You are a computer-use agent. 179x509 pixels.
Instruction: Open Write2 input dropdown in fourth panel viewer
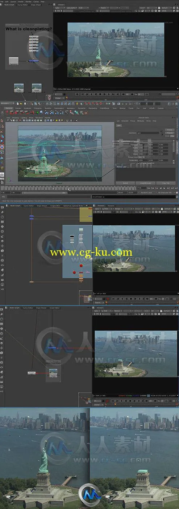118,311
